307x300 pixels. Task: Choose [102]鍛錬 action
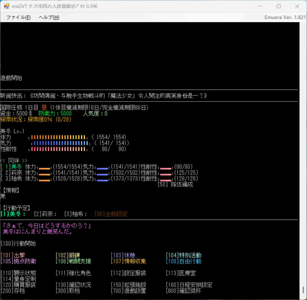(x=68, y=255)
